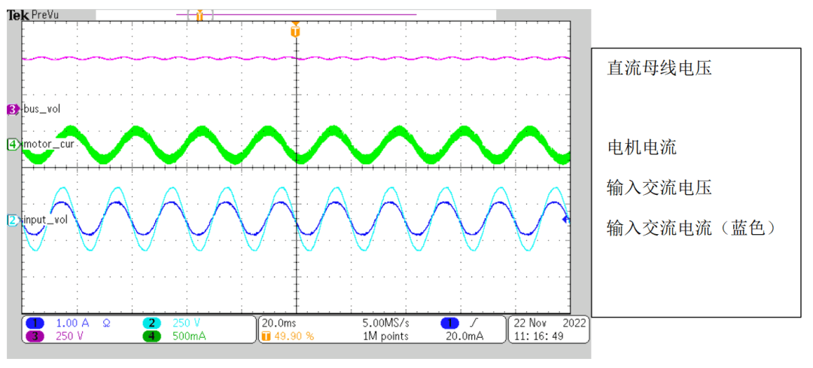The image size is (813, 368).
Task: Click the date and time readout box
Action: click(x=549, y=329)
